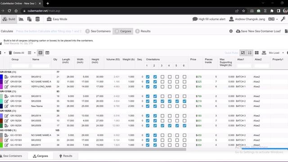
Task: Click the sort order icon
Action: click(250, 53)
